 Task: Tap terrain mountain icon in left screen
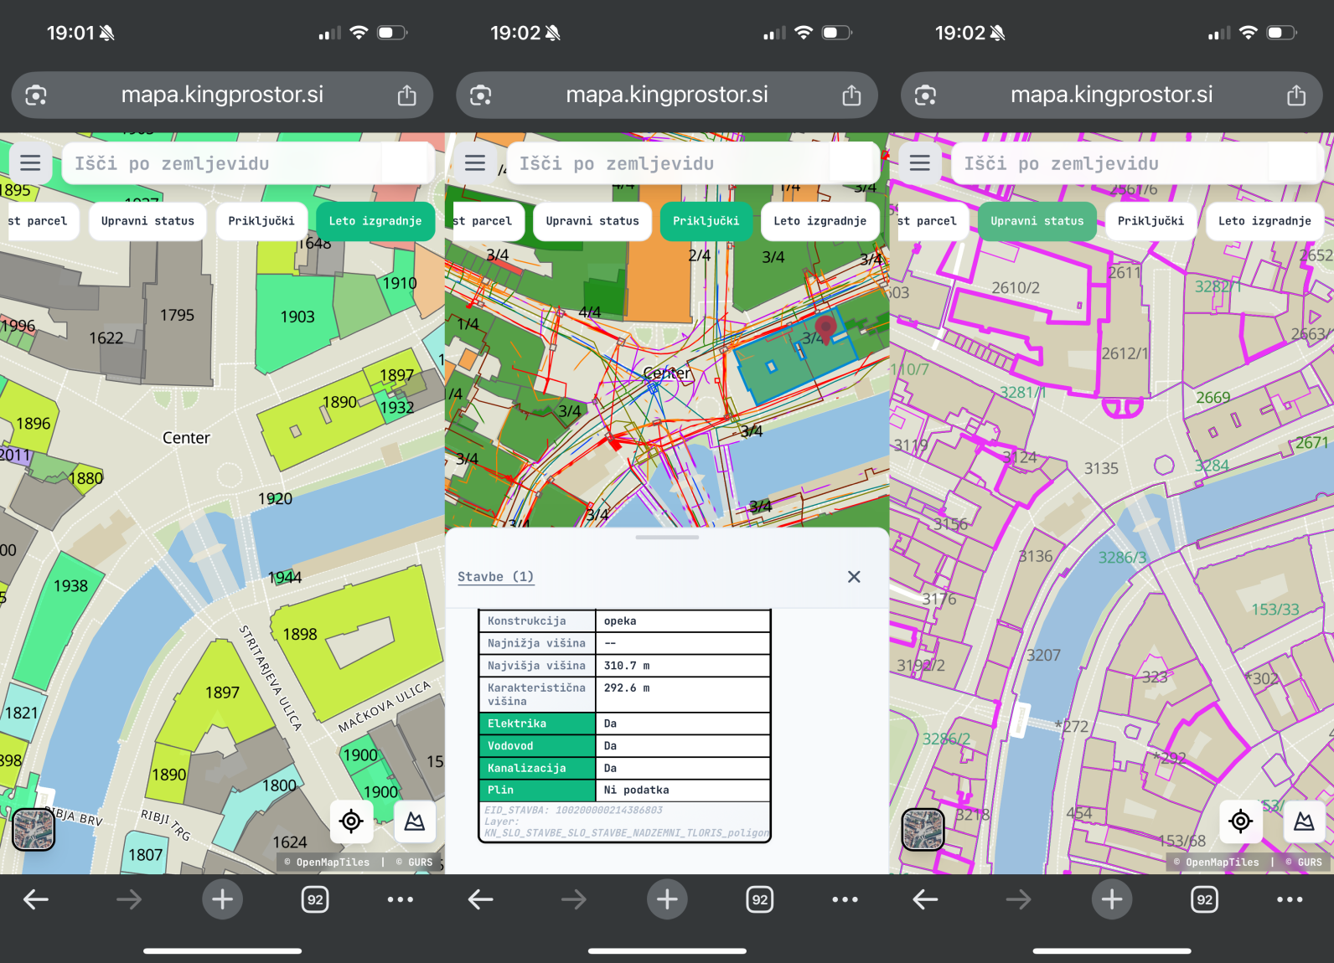(x=415, y=821)
